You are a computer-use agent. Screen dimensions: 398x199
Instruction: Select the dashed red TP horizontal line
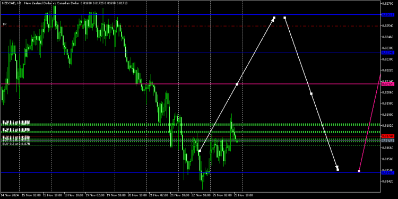pos(191,26)
